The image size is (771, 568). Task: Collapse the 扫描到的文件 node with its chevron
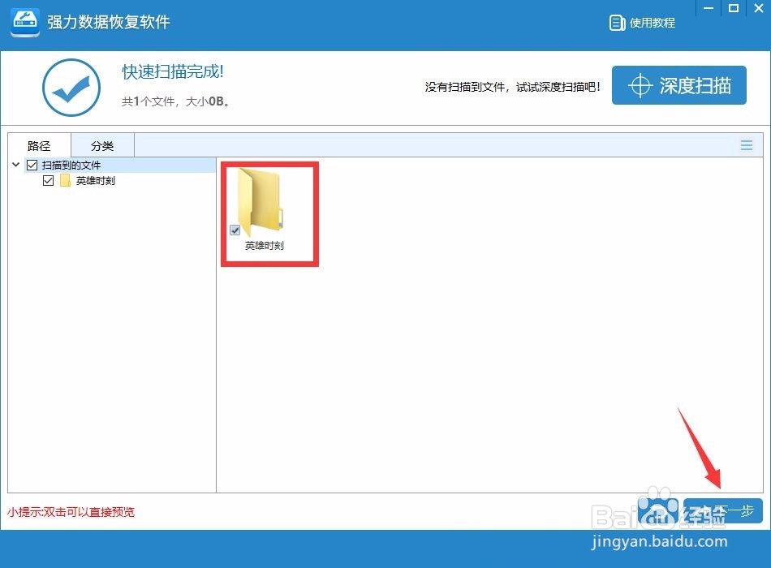click(15, 165)
